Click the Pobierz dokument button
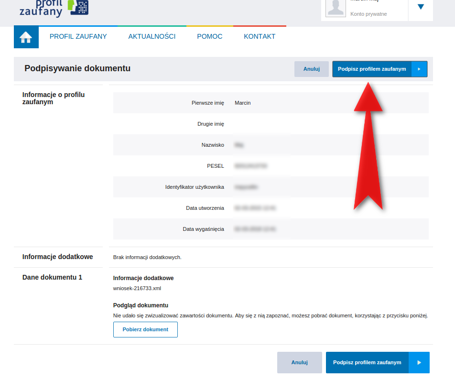The height and width of the screenshot is (380, 455). (145, 329)
